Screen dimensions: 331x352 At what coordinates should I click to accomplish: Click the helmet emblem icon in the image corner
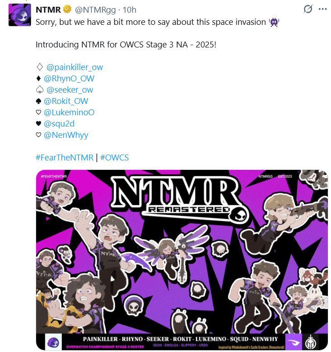311,342
